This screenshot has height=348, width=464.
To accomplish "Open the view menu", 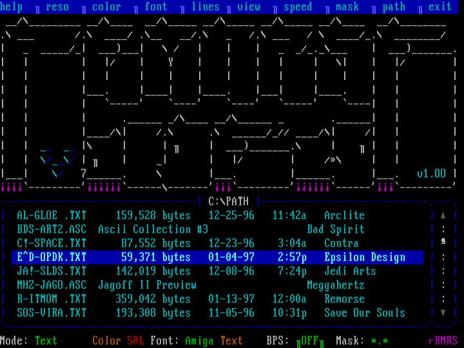I will tap(249, 7).
